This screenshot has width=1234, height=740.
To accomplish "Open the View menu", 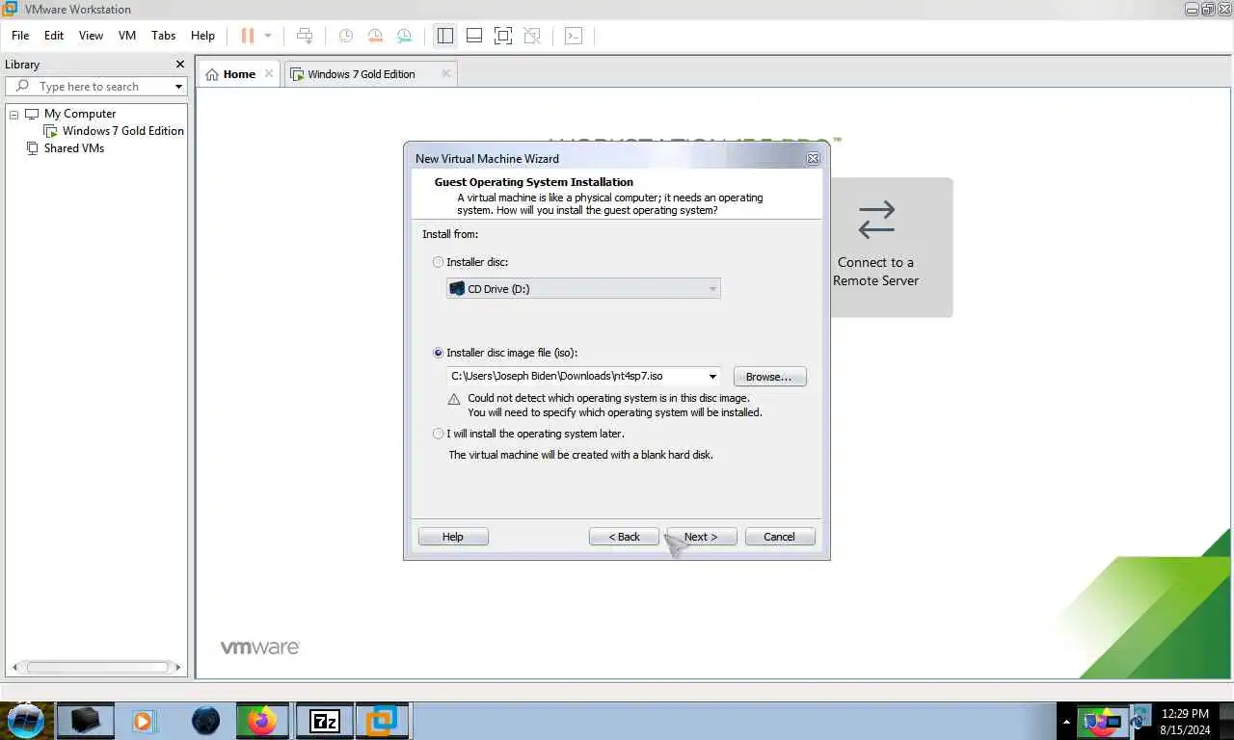I will [x=91, y=36].
